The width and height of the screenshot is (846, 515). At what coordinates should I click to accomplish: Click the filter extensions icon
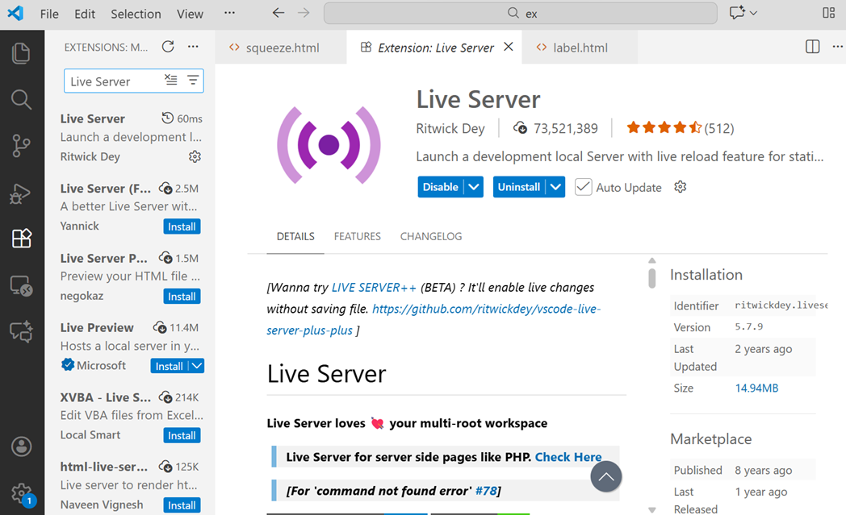tap(193, 81)
